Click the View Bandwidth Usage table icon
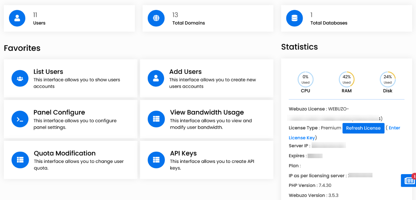 (156, 119)
